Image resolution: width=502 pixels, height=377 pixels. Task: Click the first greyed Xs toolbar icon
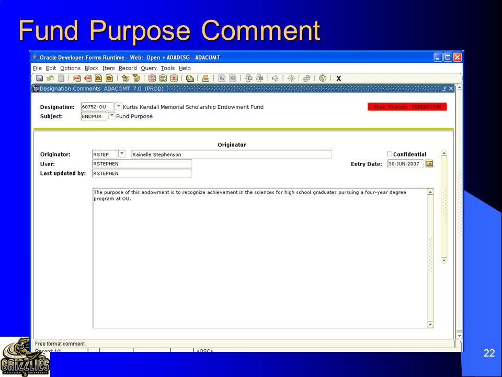222,78
